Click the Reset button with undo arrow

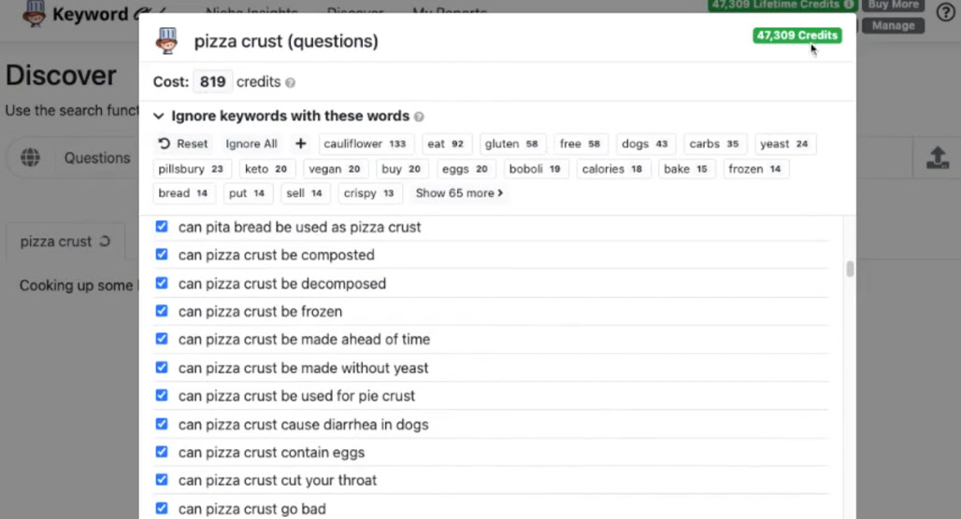click(183, 144)
